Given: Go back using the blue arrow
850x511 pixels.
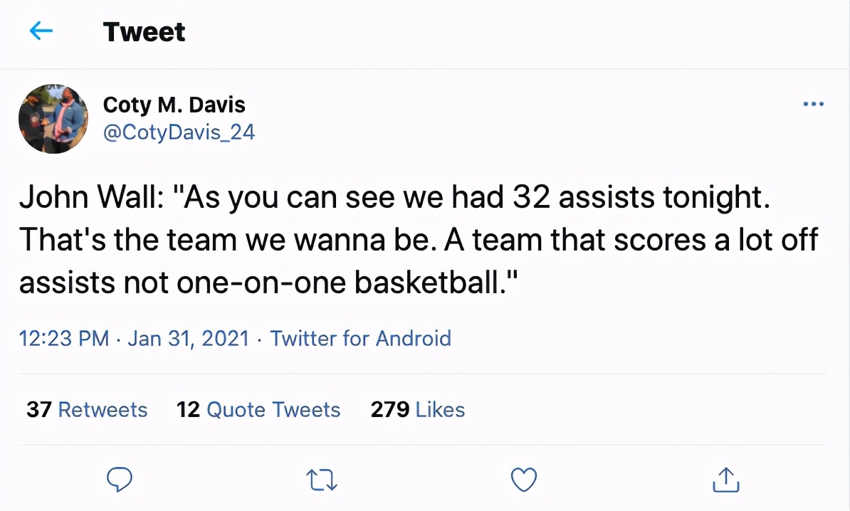Looking at the screenshot, I should [41, 31].
